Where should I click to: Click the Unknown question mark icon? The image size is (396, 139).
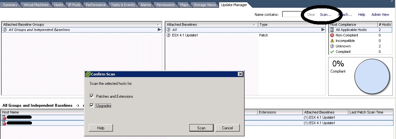pos(332,46)
